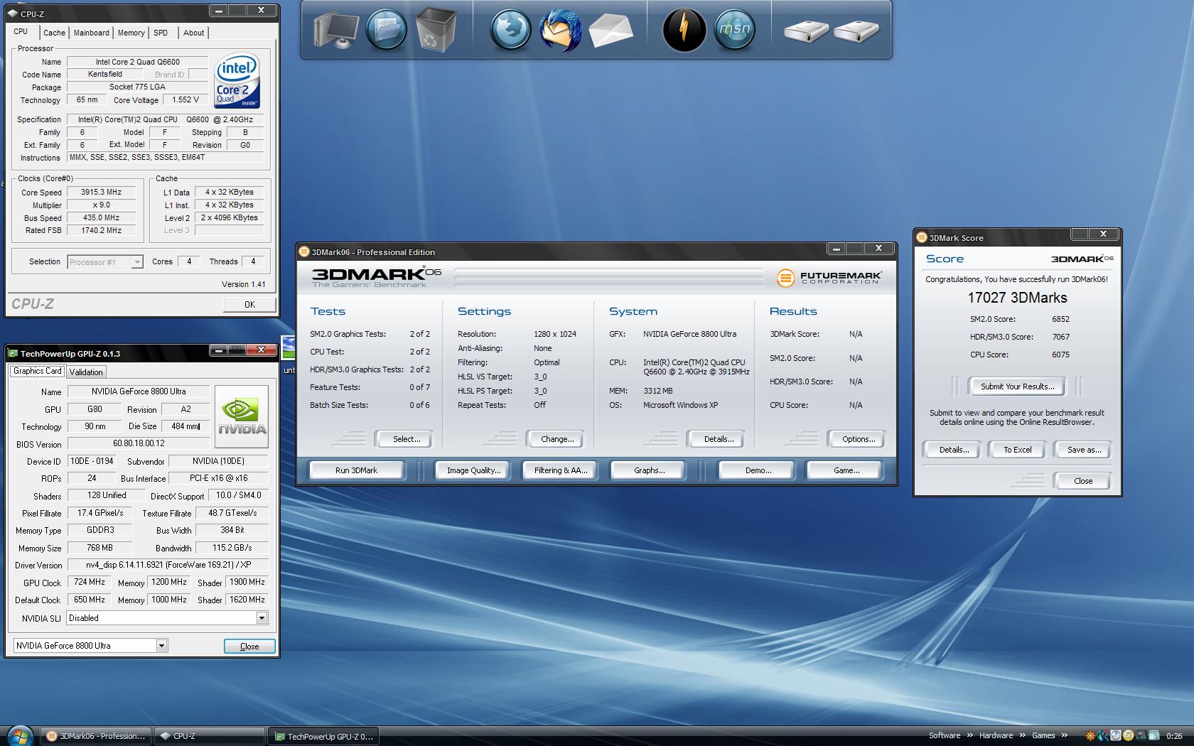Open the first hard drive dock icon
This screenshot has height=746, width=1194.
click(x=806, y=31)
